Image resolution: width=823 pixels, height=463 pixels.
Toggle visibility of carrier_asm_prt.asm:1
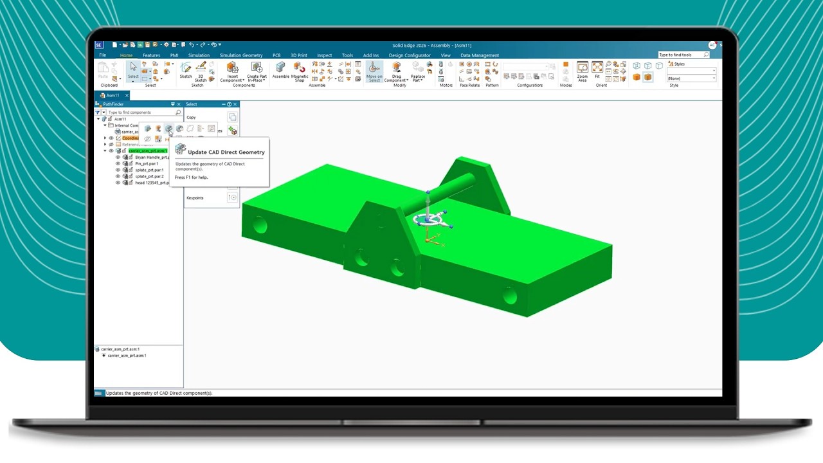point(111,150)
